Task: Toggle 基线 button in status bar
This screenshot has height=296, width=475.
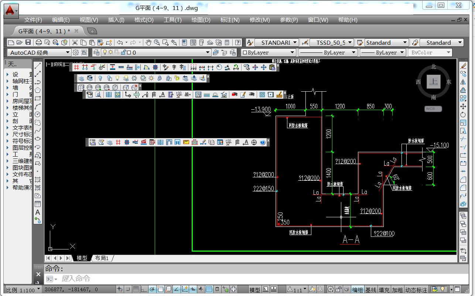Action: (371, 290)
